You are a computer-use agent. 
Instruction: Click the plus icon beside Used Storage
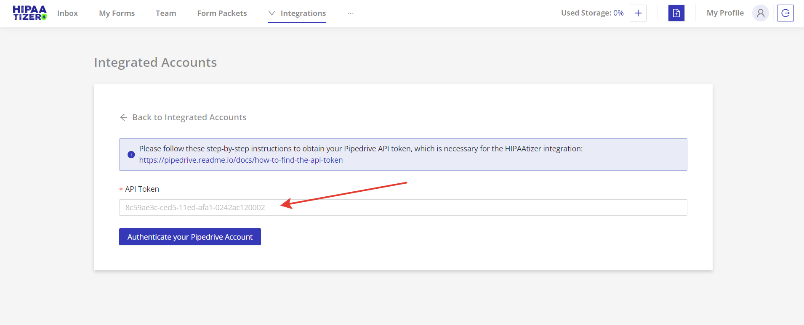point(638,13)
